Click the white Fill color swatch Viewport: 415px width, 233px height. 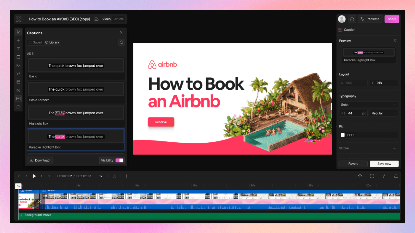[343, 135]
